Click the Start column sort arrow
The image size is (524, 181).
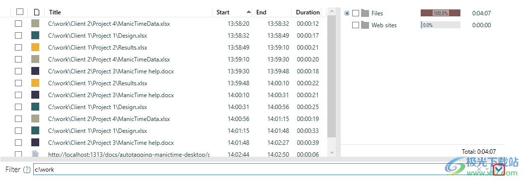click(x=248, y=12)
